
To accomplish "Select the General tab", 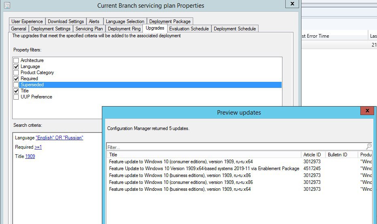I will tap(19, 29).
